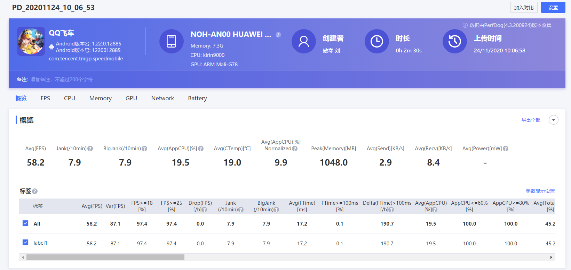This screenshot has height=270, width=571.
Task: Switch to the CPU tab
Action: pos(70,98)
